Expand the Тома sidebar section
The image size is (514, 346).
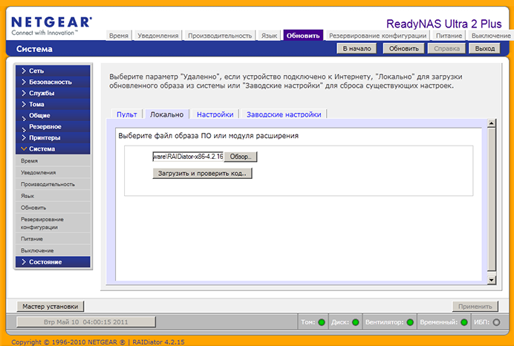[x=53, y=104]
